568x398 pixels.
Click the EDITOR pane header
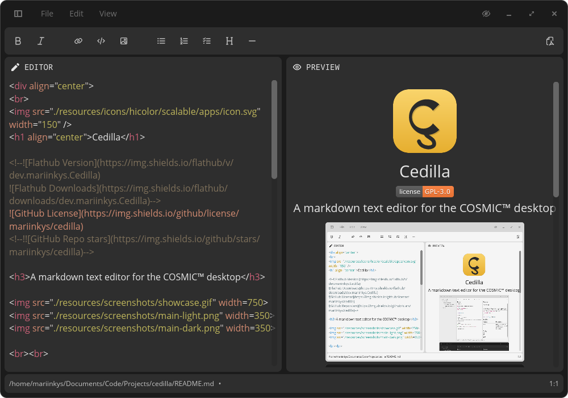[x=32, y=67]
